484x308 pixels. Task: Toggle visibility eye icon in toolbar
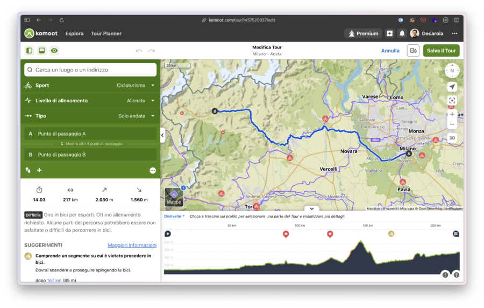click(x=54, y=51)
